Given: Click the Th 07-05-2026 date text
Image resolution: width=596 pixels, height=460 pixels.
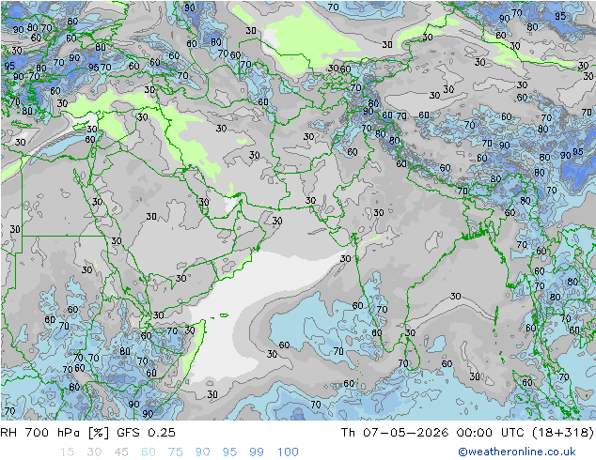Looking at the screenshot, I should (395, 432).
